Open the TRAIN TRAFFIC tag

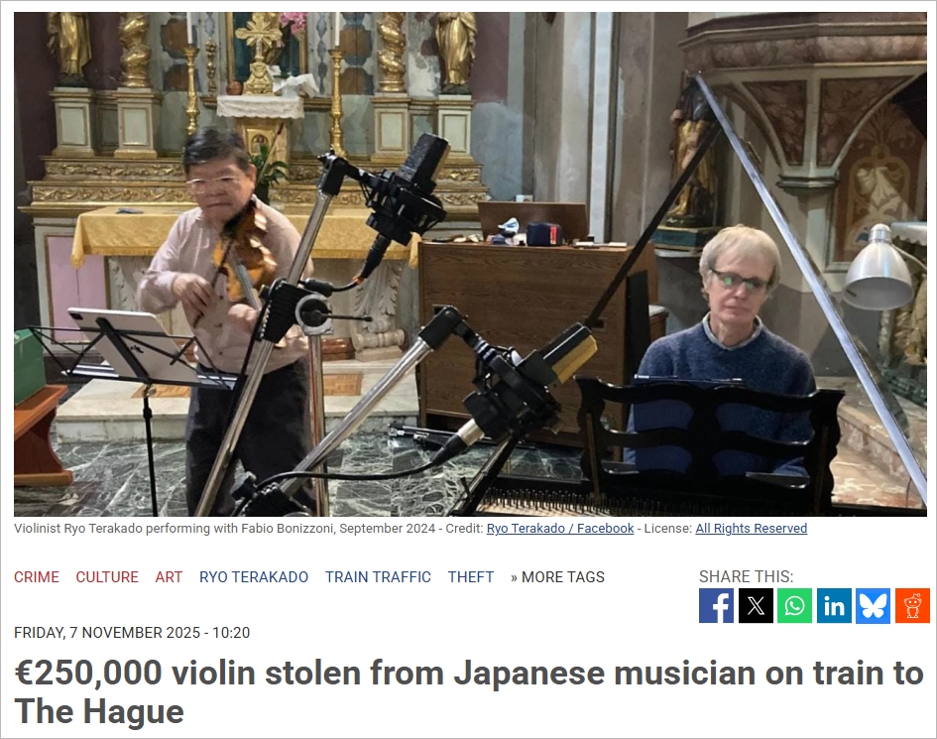click(378, 577)
